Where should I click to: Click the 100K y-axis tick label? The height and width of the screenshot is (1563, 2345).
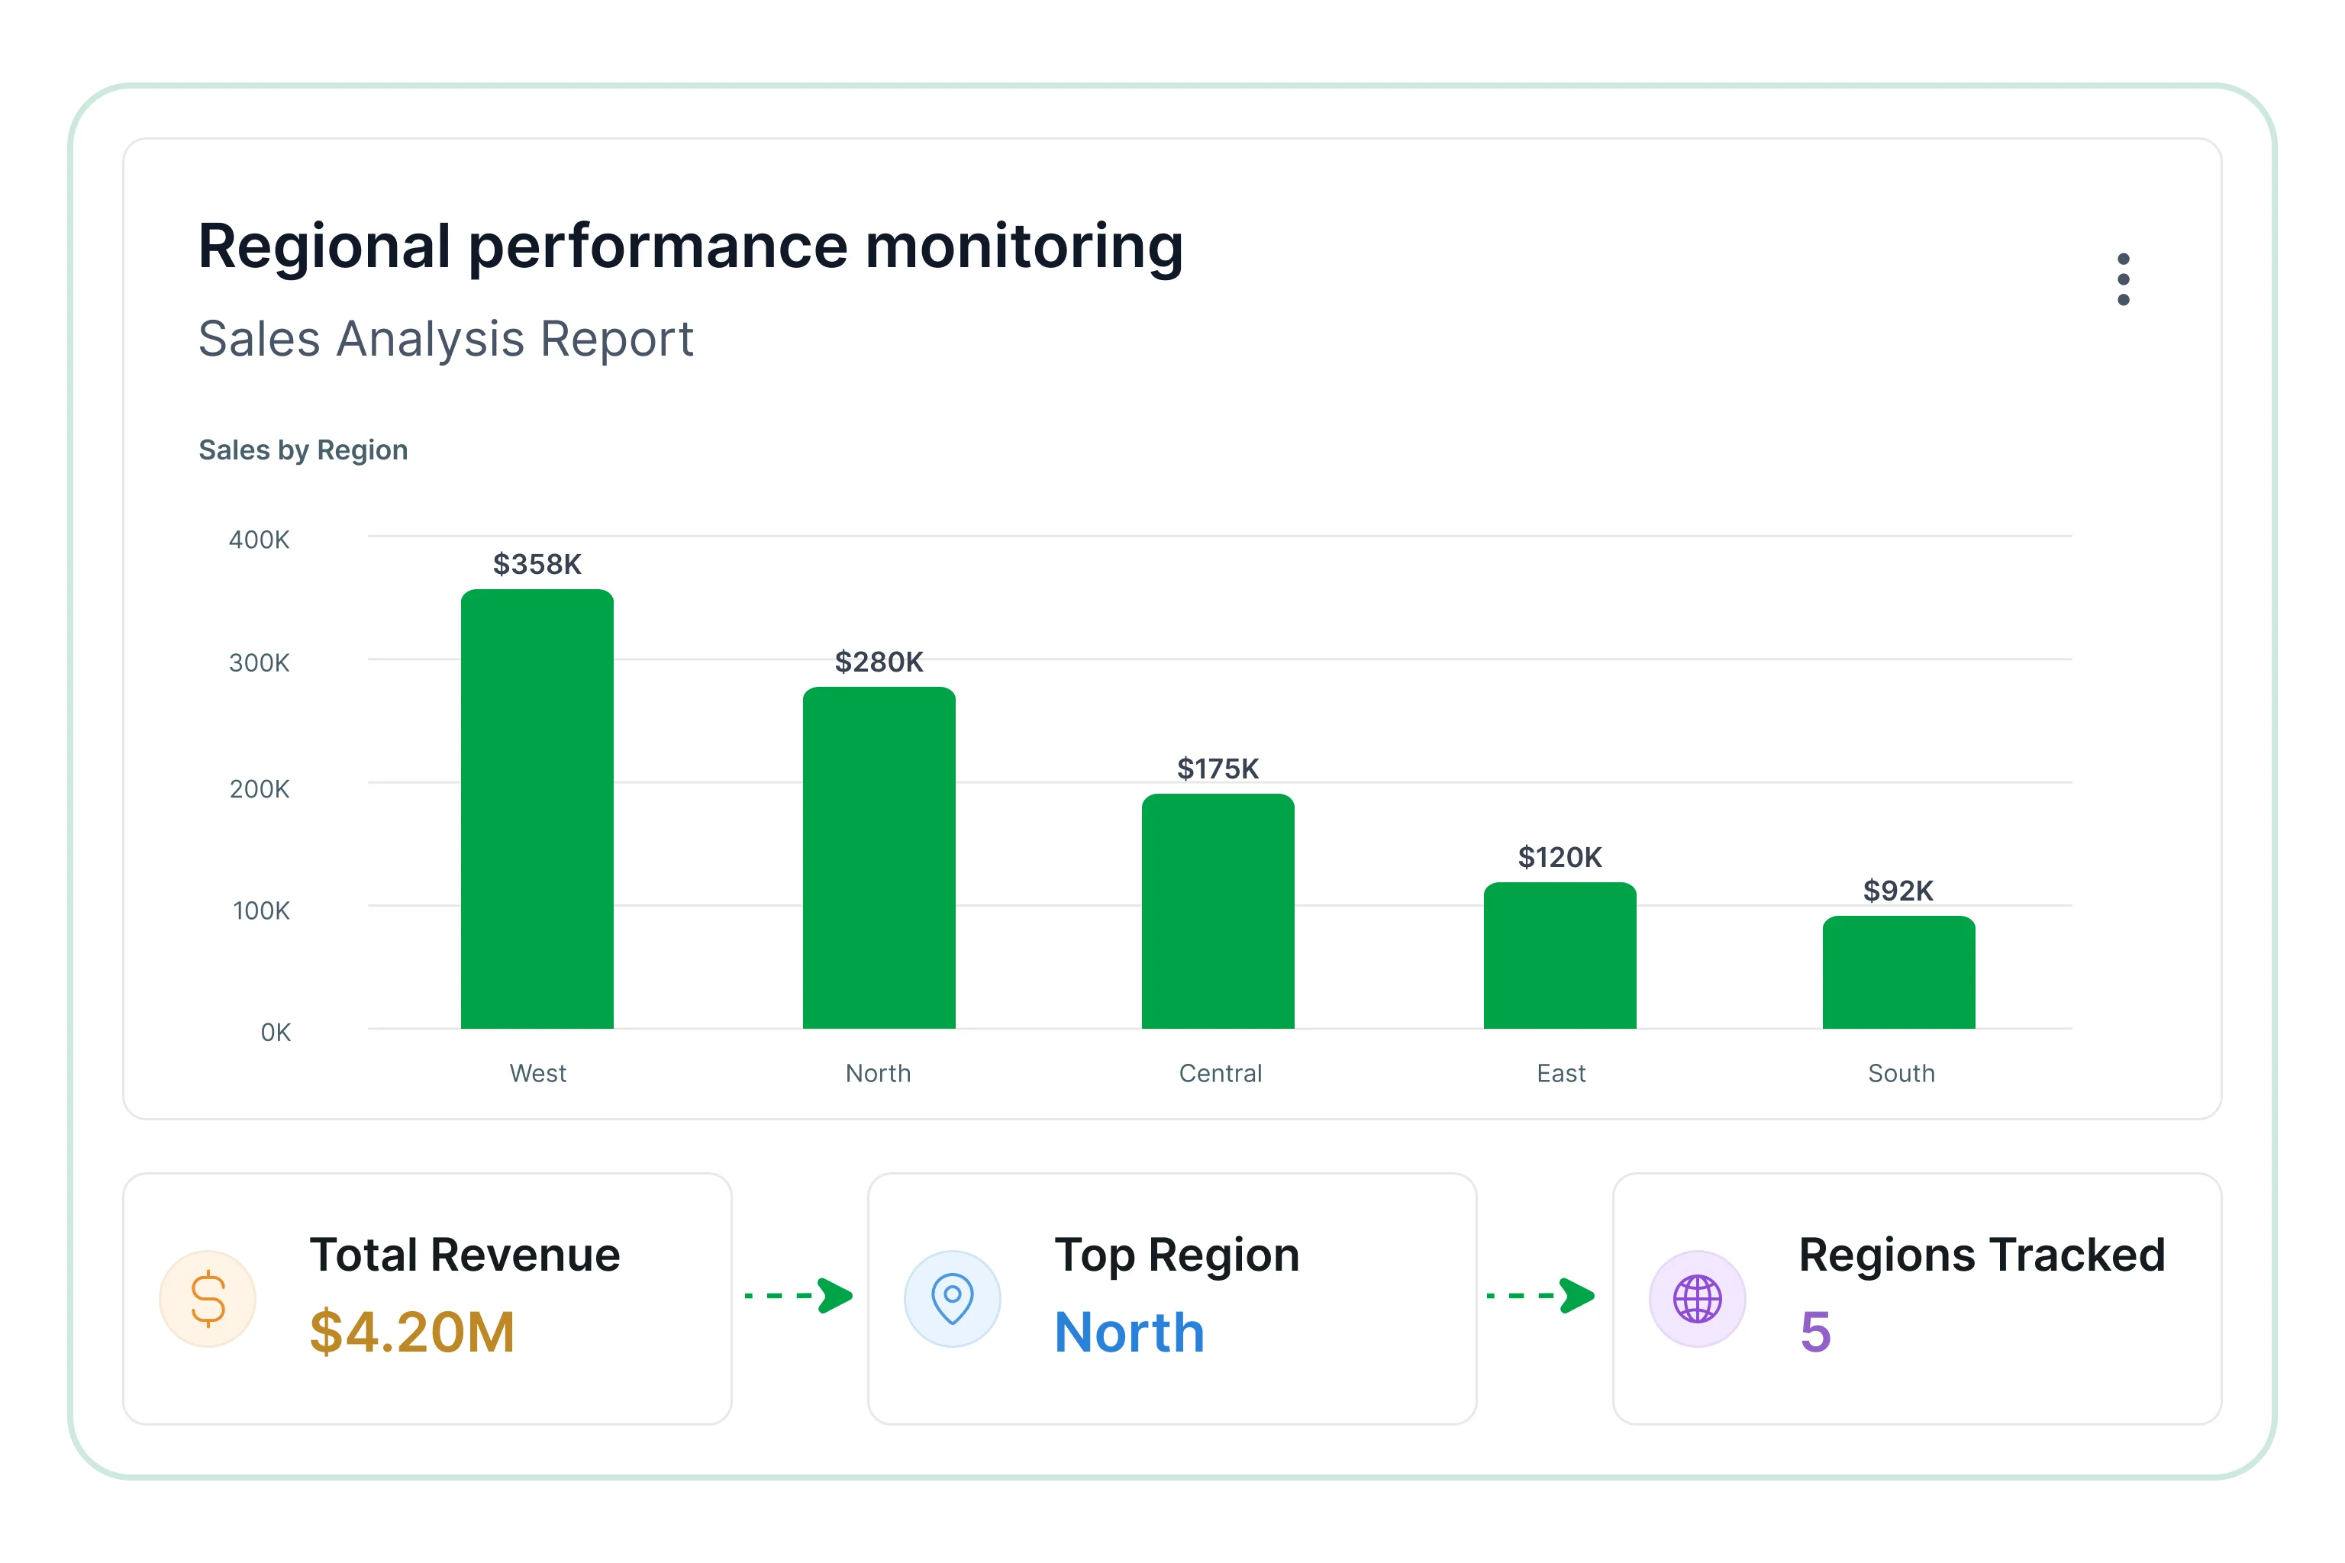[x=261, y=911]
